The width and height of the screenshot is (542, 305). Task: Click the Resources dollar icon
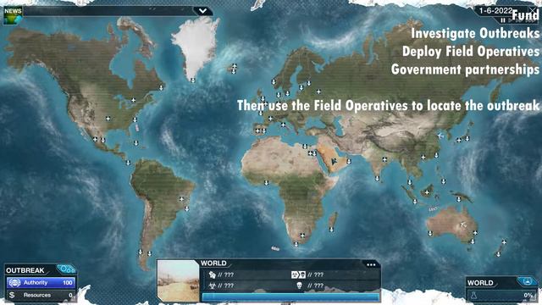coord(13,295)
